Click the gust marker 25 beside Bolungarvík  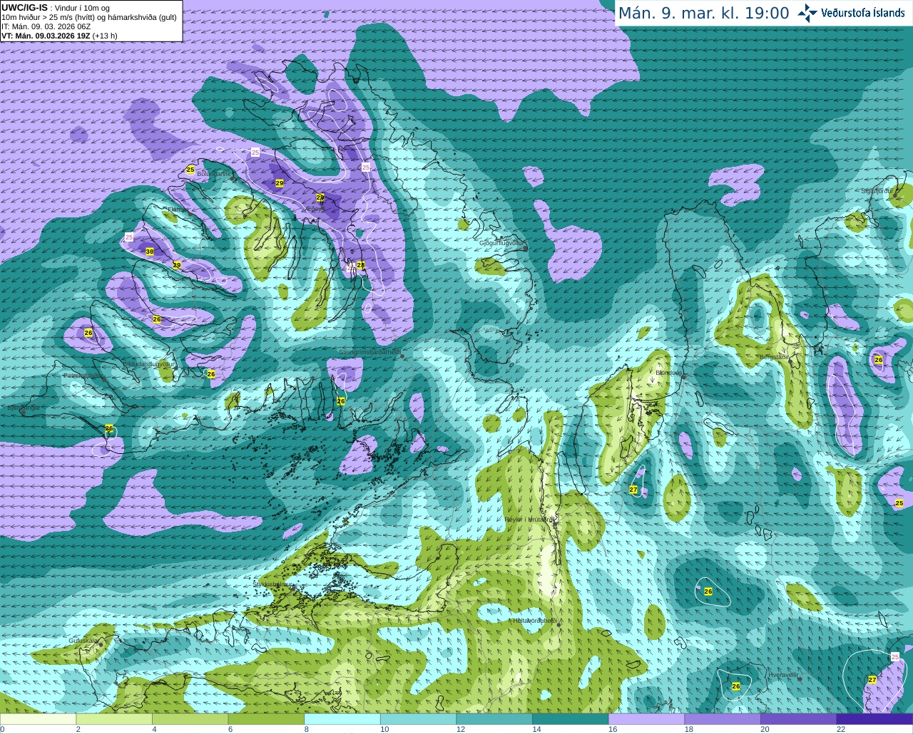tap(190, 170)
